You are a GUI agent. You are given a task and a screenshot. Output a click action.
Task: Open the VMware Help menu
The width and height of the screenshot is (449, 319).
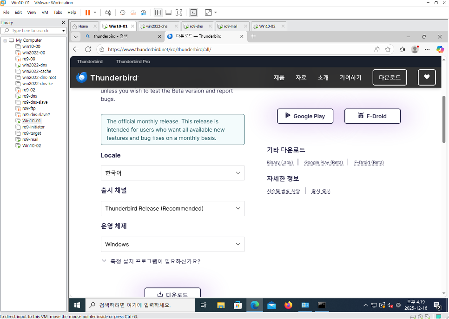[72, 12]
